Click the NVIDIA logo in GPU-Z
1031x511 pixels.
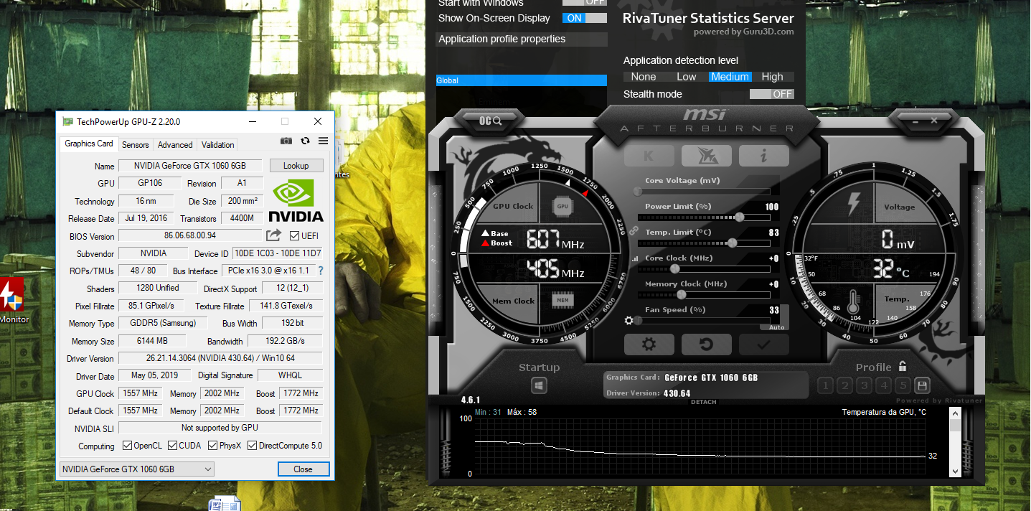click(296, 200)
